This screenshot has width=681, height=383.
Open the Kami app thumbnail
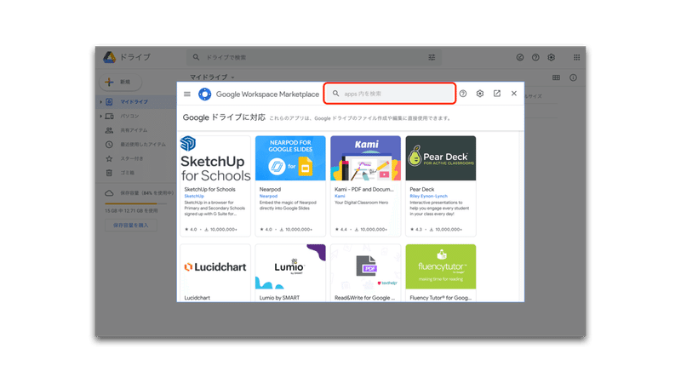coord(365,158)
